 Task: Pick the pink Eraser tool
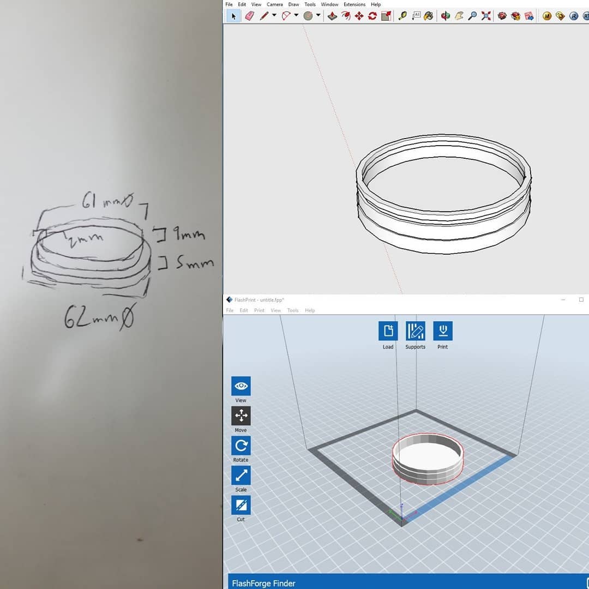coord(250,16)
